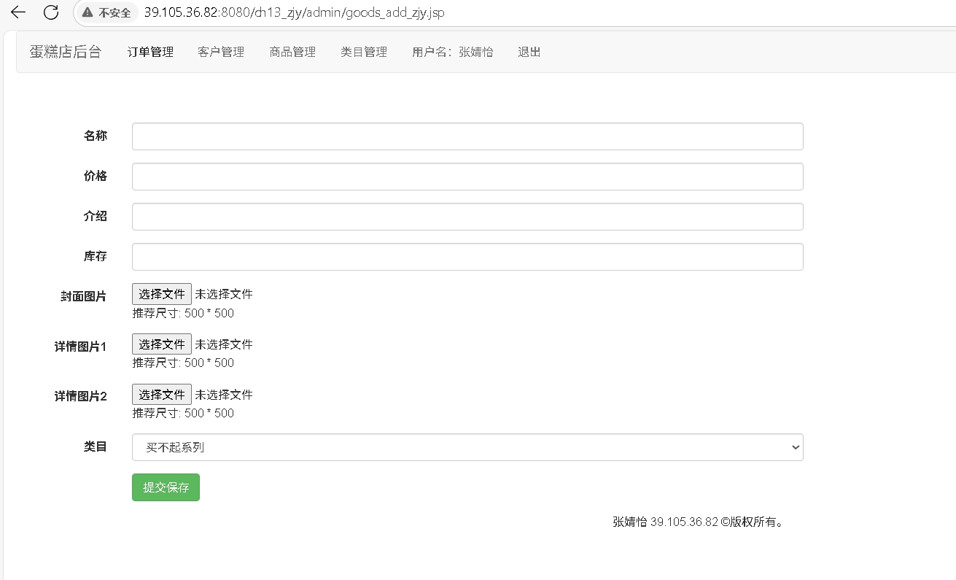
Task: Open 商品管理 in navigation bar
Action: (x=292, y=52)
